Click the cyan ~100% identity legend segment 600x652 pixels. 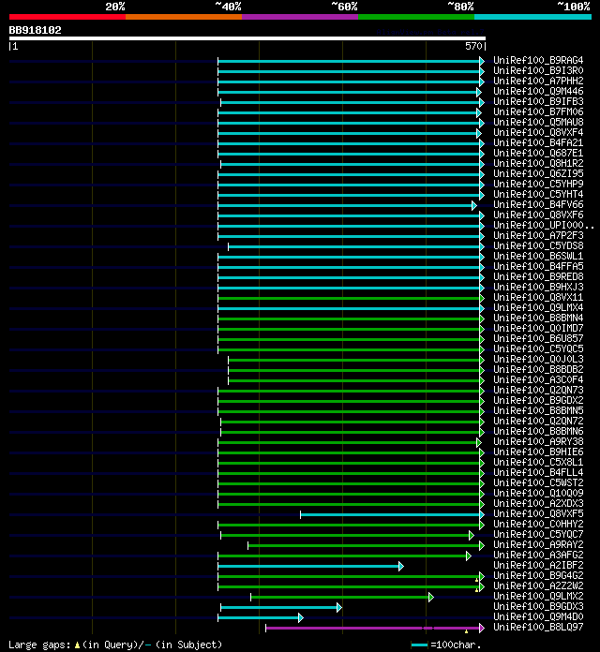tap(532, 17)
